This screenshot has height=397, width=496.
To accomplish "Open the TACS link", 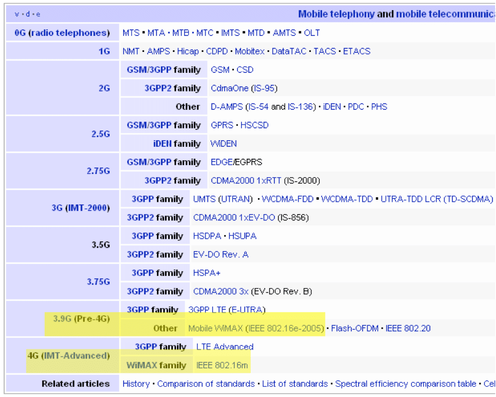I will (x=325, y=51).
